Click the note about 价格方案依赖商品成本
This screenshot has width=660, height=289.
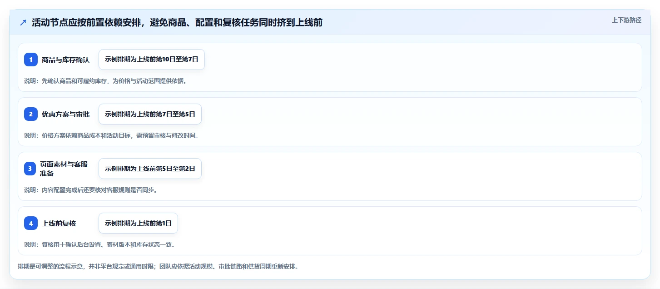pyautogui.click(x=111, y=135)
